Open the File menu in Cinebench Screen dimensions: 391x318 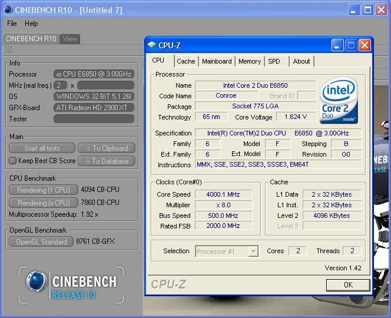(12, 24)
